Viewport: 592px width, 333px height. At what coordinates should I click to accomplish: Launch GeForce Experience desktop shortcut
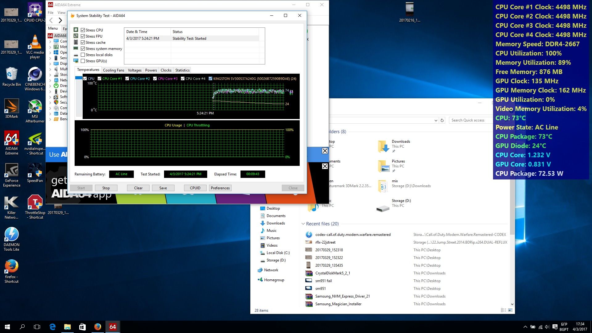11,175
